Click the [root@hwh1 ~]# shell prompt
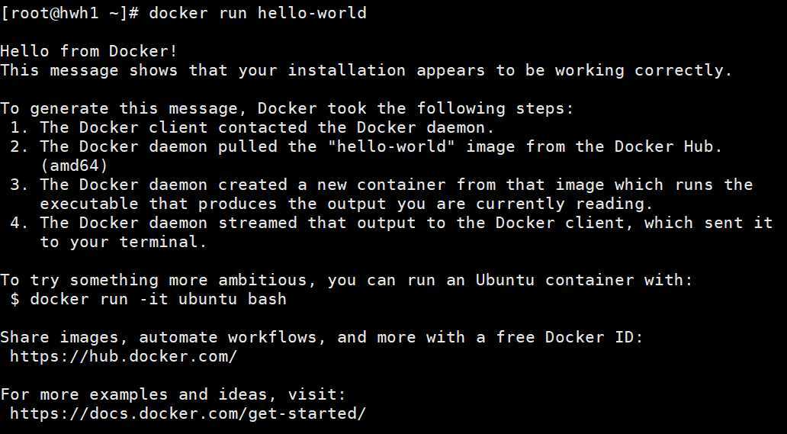The height and width of the screenshot is (434, 787). click(69, 12)
